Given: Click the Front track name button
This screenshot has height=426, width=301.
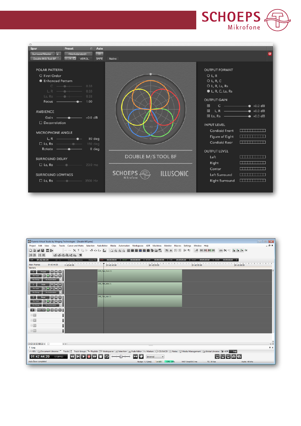Looking at the screenshot, I should (43, 272).
